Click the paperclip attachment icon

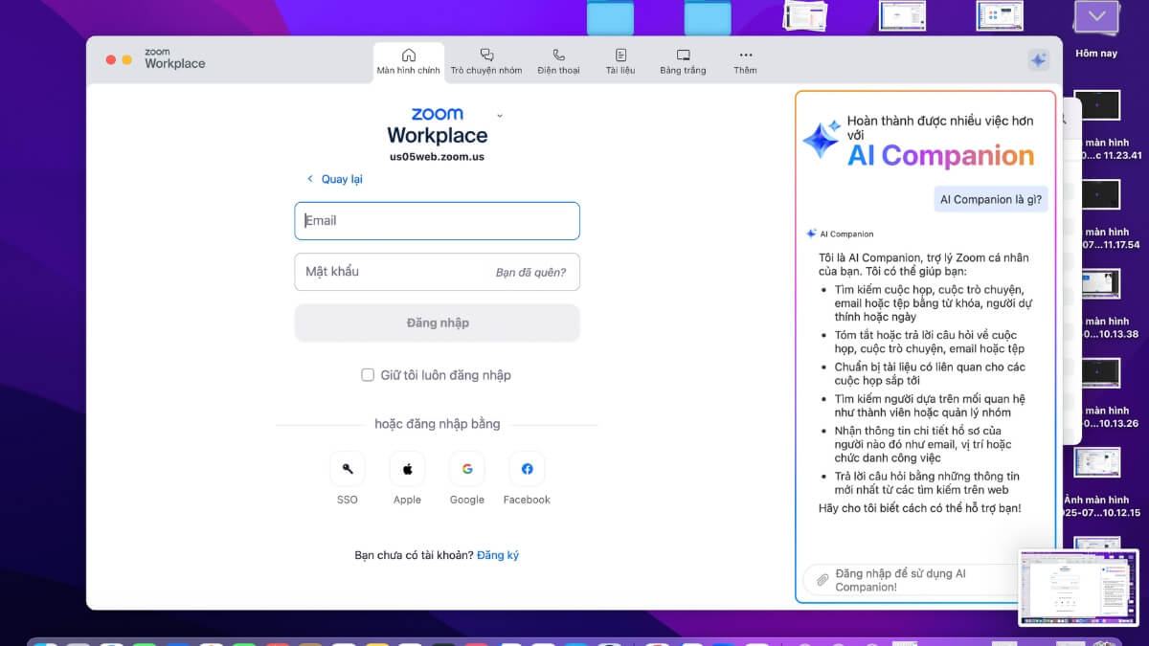[x=821, y=580]
